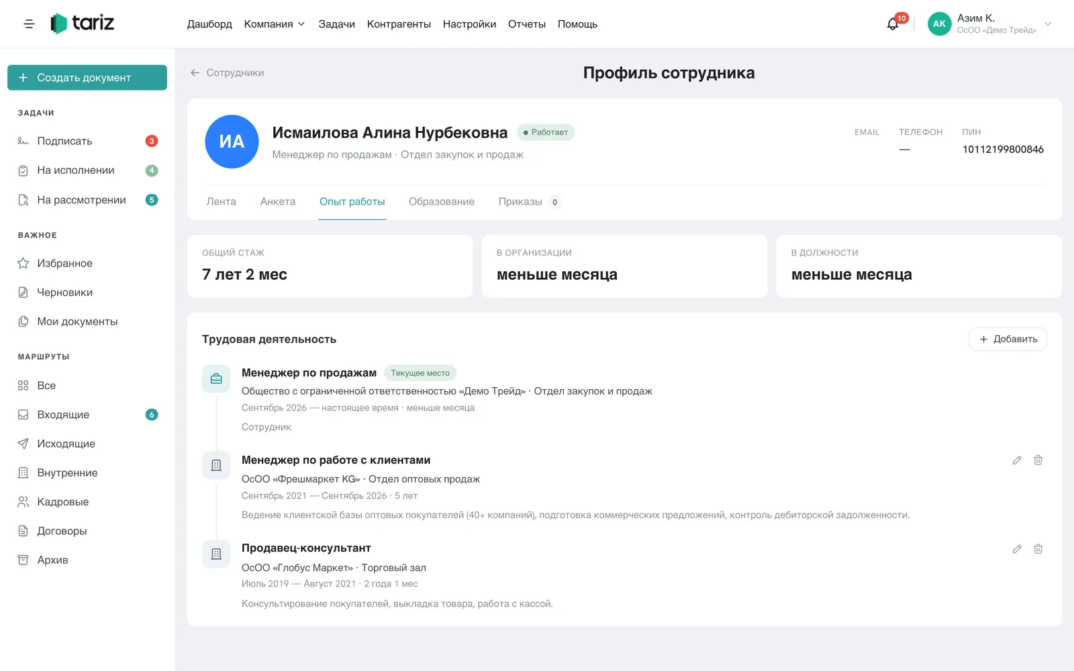Open Кадровые documents
Screen dimensions: 1074x671
(87, 502)
